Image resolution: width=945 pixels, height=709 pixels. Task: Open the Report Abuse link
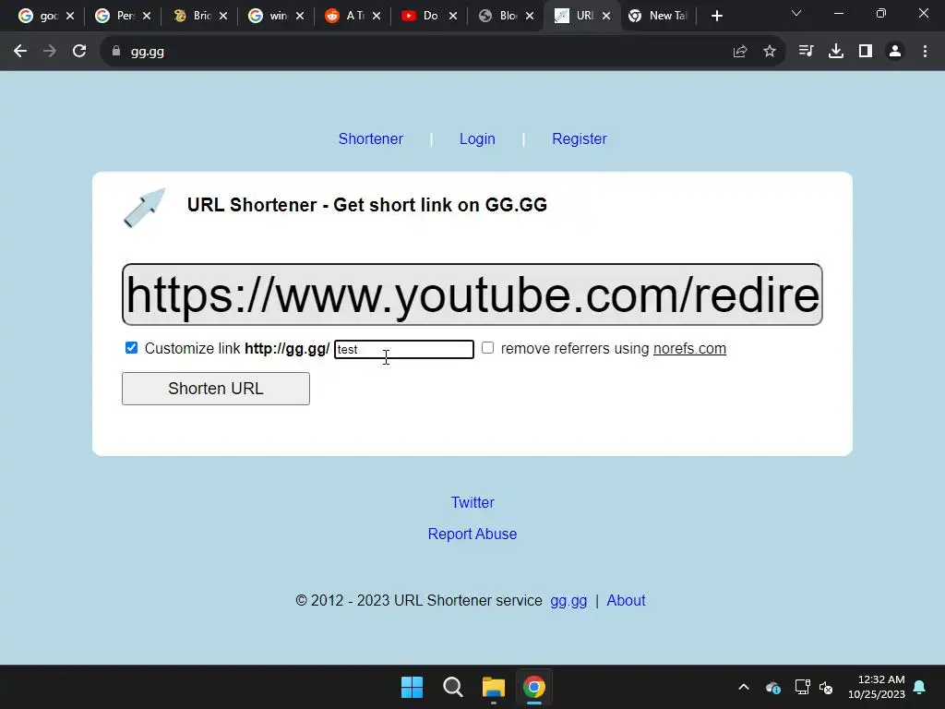point(472,534)
